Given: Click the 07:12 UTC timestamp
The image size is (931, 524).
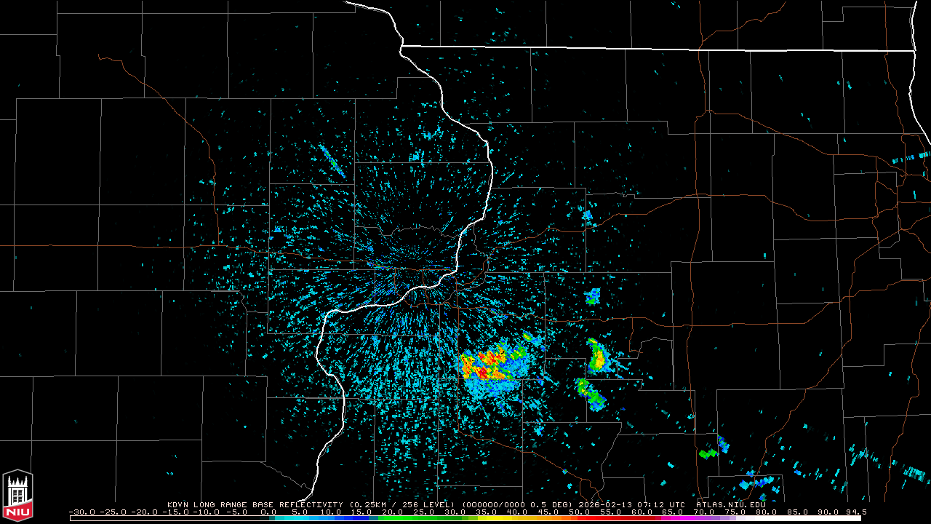Looking at the screenshot, I should 660,504.
